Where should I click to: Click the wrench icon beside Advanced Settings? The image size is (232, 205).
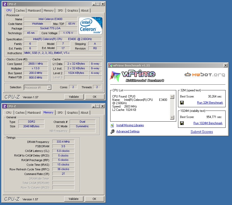[x=112, y=131]
